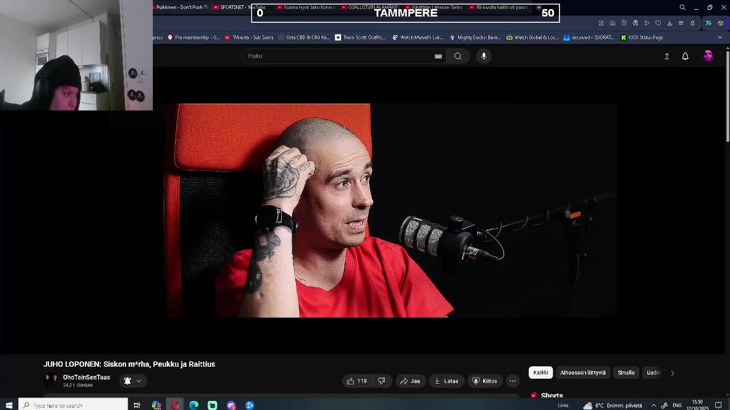Open the easy setup menu lines icon
Image resolution: width=730 pixels, height=410 pixels.
681,23
